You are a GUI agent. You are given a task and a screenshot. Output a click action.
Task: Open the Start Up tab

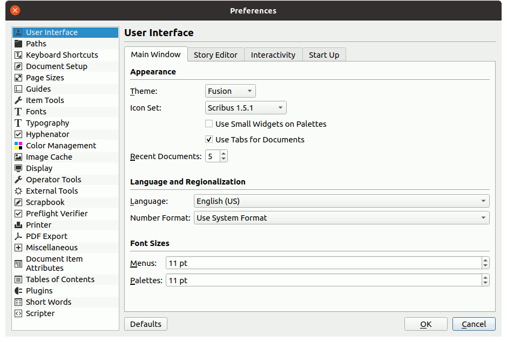(324, 55)
